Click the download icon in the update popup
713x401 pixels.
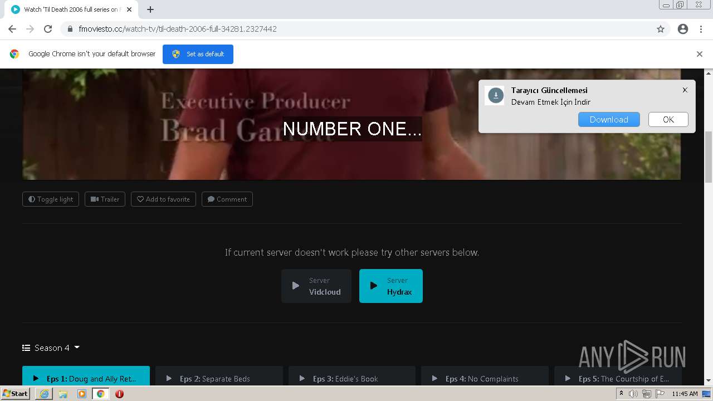495,96
